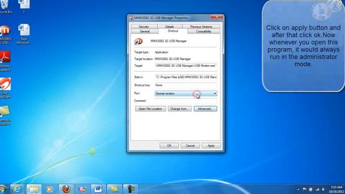Open the camera recorder taskbar icon

(130, 189)
